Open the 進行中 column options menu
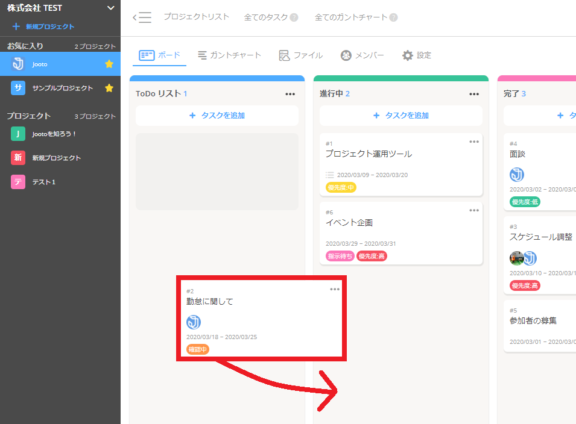Image resolution: width=576 pixels, height=424 pixels. [474, 94]
